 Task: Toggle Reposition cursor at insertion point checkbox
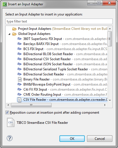pos(7,113)
